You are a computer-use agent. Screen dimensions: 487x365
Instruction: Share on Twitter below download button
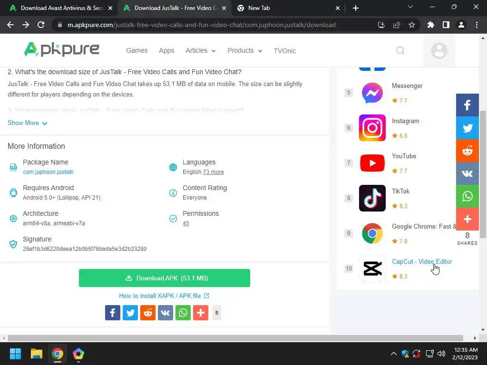(130, 313)
